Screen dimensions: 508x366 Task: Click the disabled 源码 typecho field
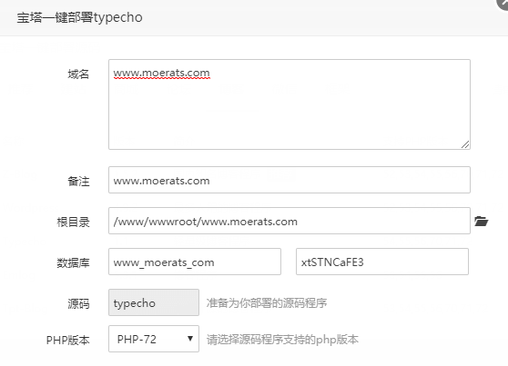tap(154, 302)
